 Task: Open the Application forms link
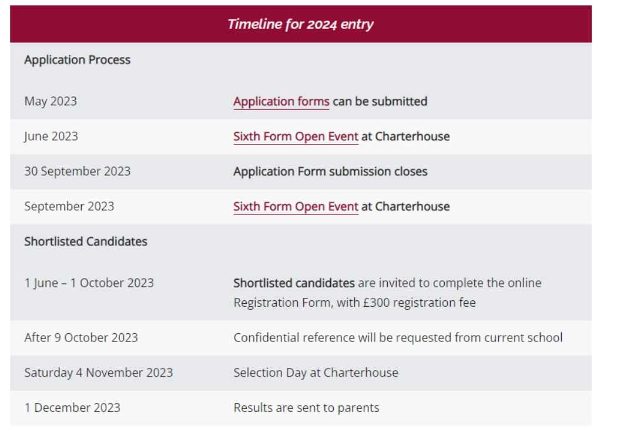coord(281,102)
